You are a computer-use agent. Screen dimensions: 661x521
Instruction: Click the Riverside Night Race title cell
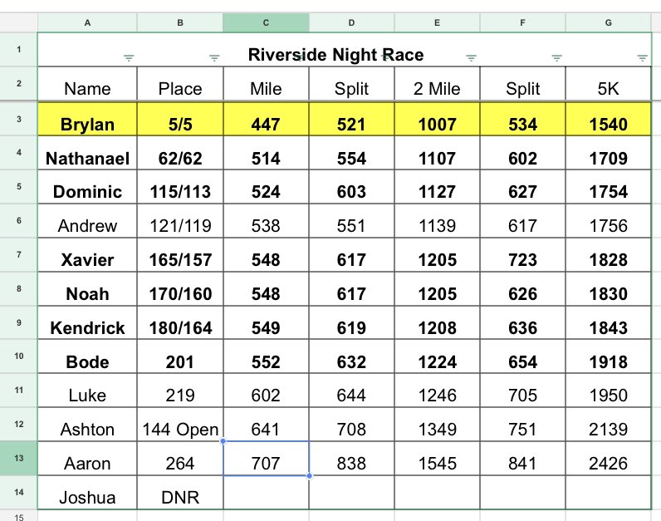tap(345, 50)
